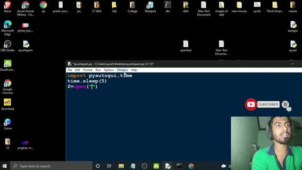
Task: Open the ayushspam Python file icon
Action: point(25,46)
